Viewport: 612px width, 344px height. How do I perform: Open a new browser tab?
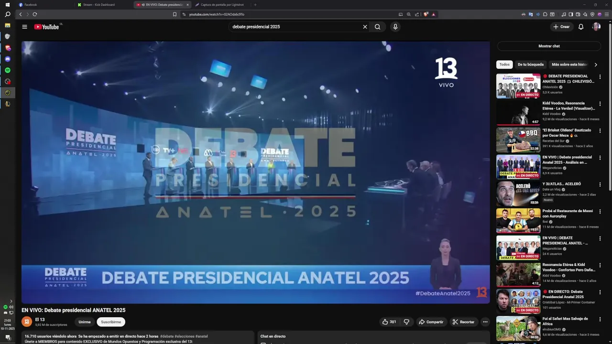click(x=255, y=5)
